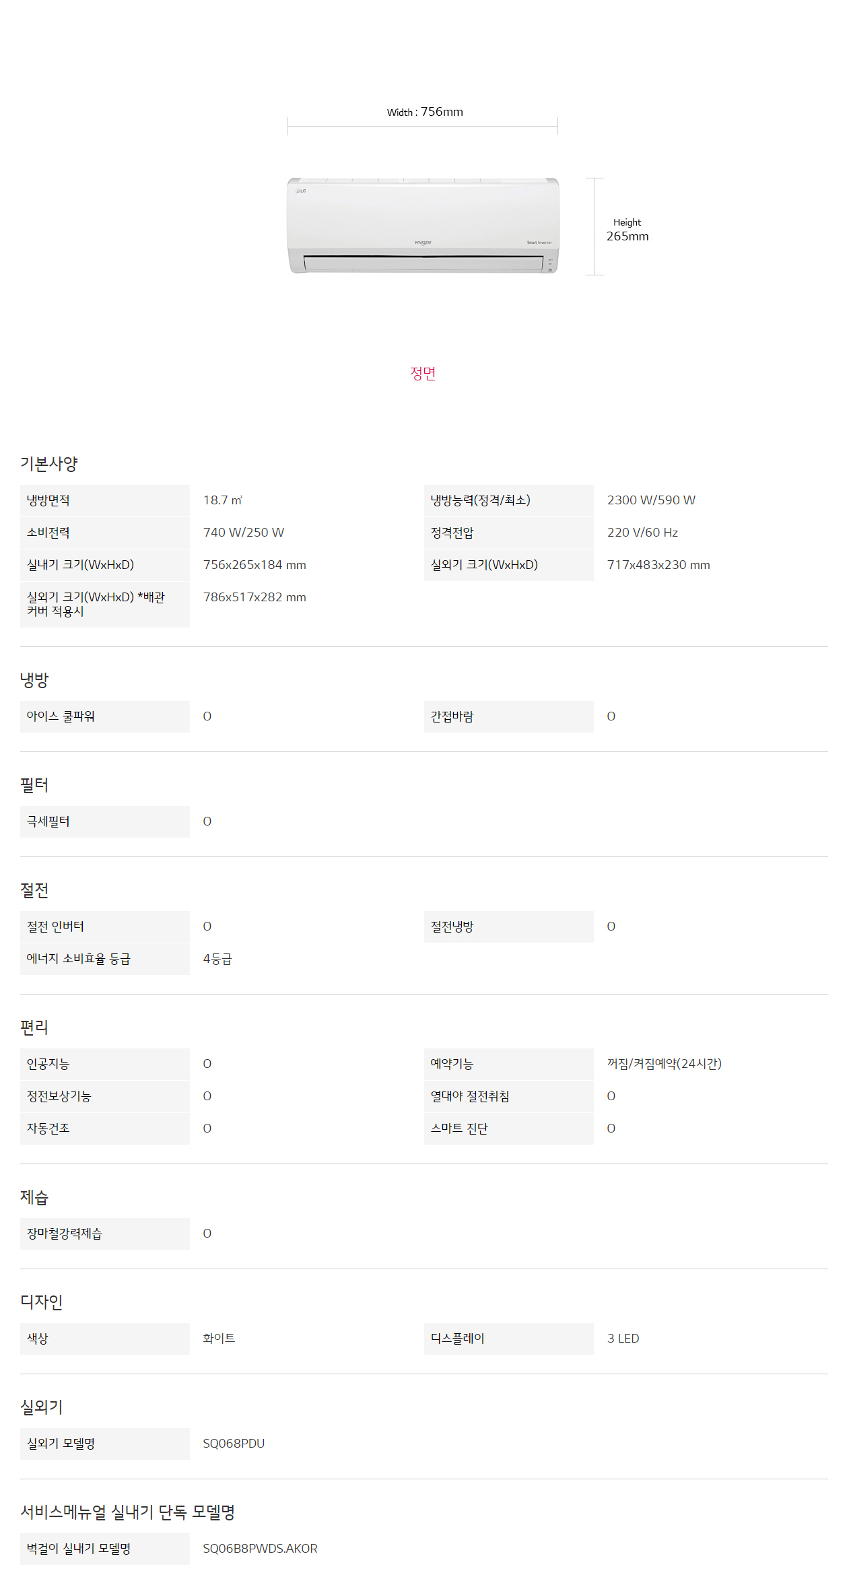This screenshot has width=849, height=1581.
Task: Select the 정격전압 label cell
Action: pyautogui.click(x=509, y=533)
